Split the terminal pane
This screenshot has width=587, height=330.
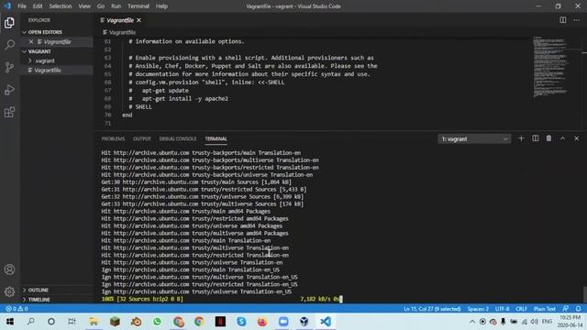[x=536, y=138]
